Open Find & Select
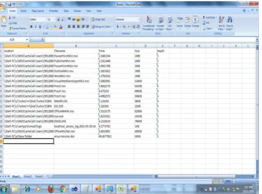This screenshot has height=194, width=262. pos(229,23)
